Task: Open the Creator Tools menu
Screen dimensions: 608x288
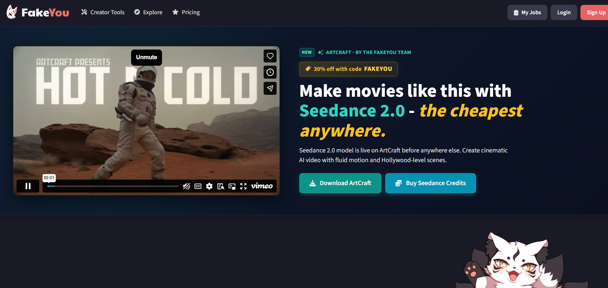Action: coord(103,12)
